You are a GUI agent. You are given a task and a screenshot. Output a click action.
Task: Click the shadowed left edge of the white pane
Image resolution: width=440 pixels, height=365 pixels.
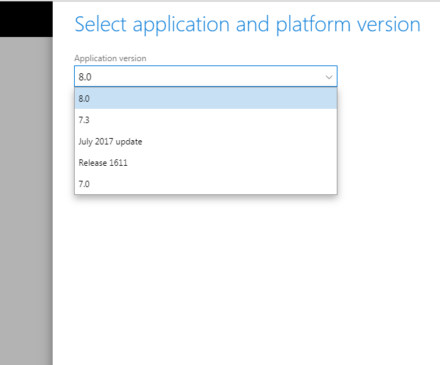(55, 213)
